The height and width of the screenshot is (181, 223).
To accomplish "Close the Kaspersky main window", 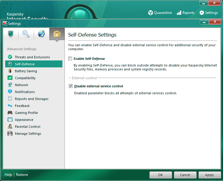I will click(214, 3).
